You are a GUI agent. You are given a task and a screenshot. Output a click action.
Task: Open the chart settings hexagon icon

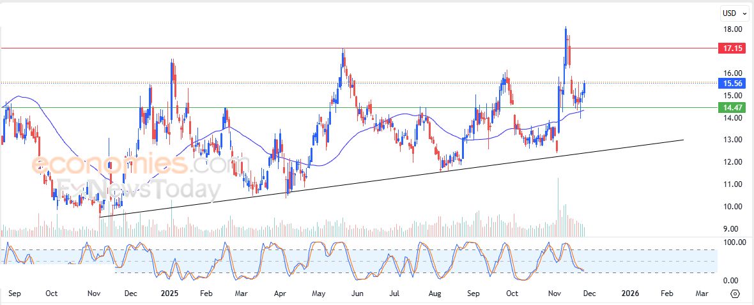click(735, 294)
